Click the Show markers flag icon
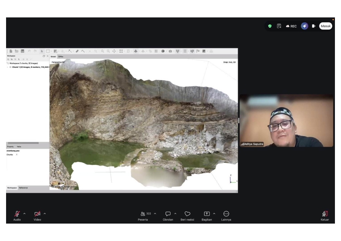Screen dimensions: 341x241 coord(198,51)
